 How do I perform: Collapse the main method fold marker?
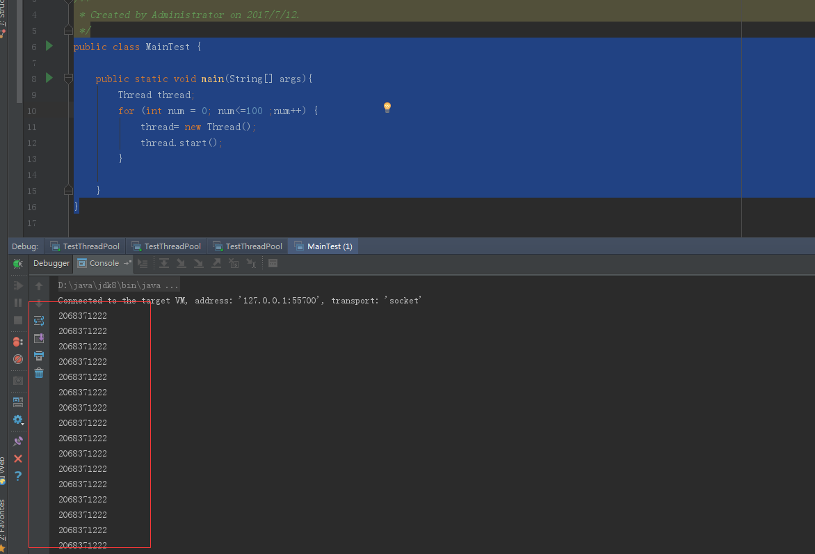[68, 79]
